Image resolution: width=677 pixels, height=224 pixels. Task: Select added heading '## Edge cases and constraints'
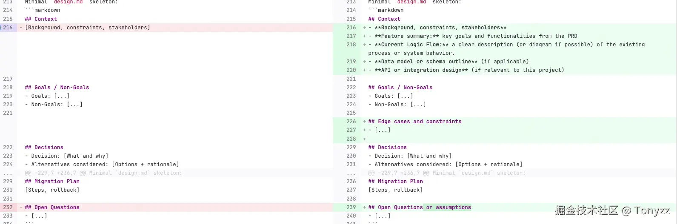[415, 122]
